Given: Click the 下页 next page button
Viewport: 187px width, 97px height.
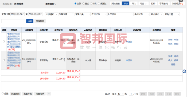Looking at the screenshot, I should (169, 94).
